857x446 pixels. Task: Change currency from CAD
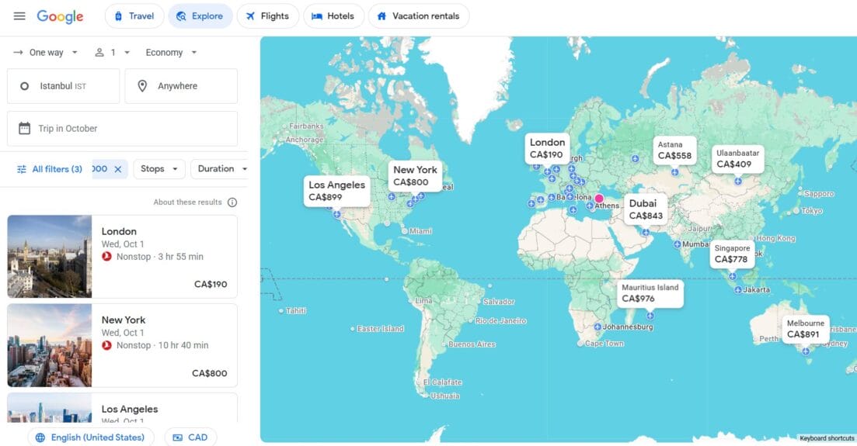pyautogui.click(x=190, y=437)
